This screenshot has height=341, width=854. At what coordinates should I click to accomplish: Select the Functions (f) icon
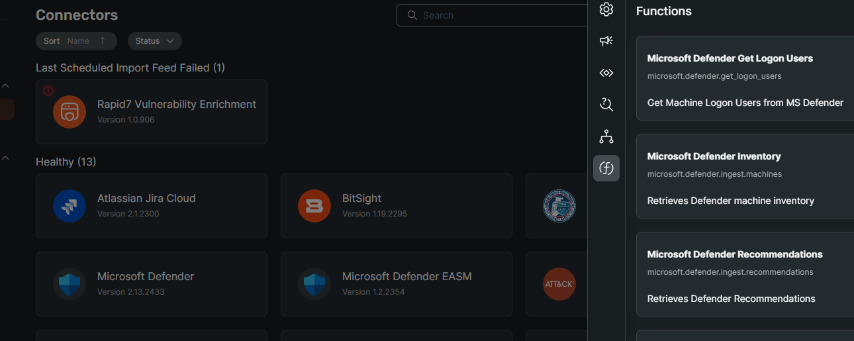pos(606,168)
